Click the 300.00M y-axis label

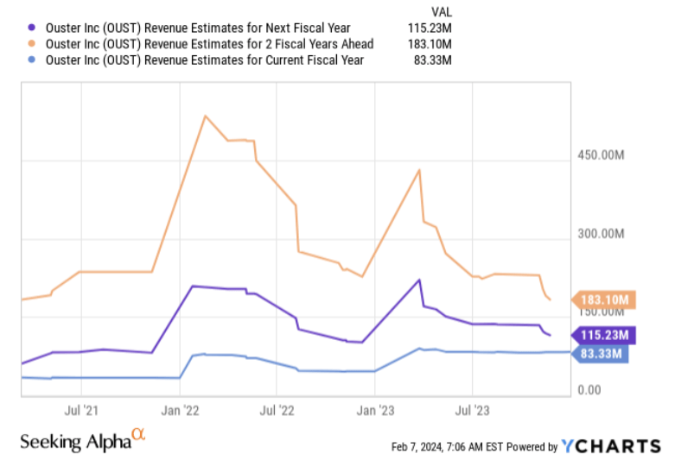(x=601, y=233)
